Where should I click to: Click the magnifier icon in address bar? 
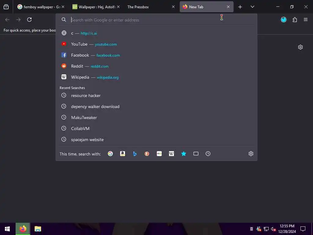coord(64,20)
